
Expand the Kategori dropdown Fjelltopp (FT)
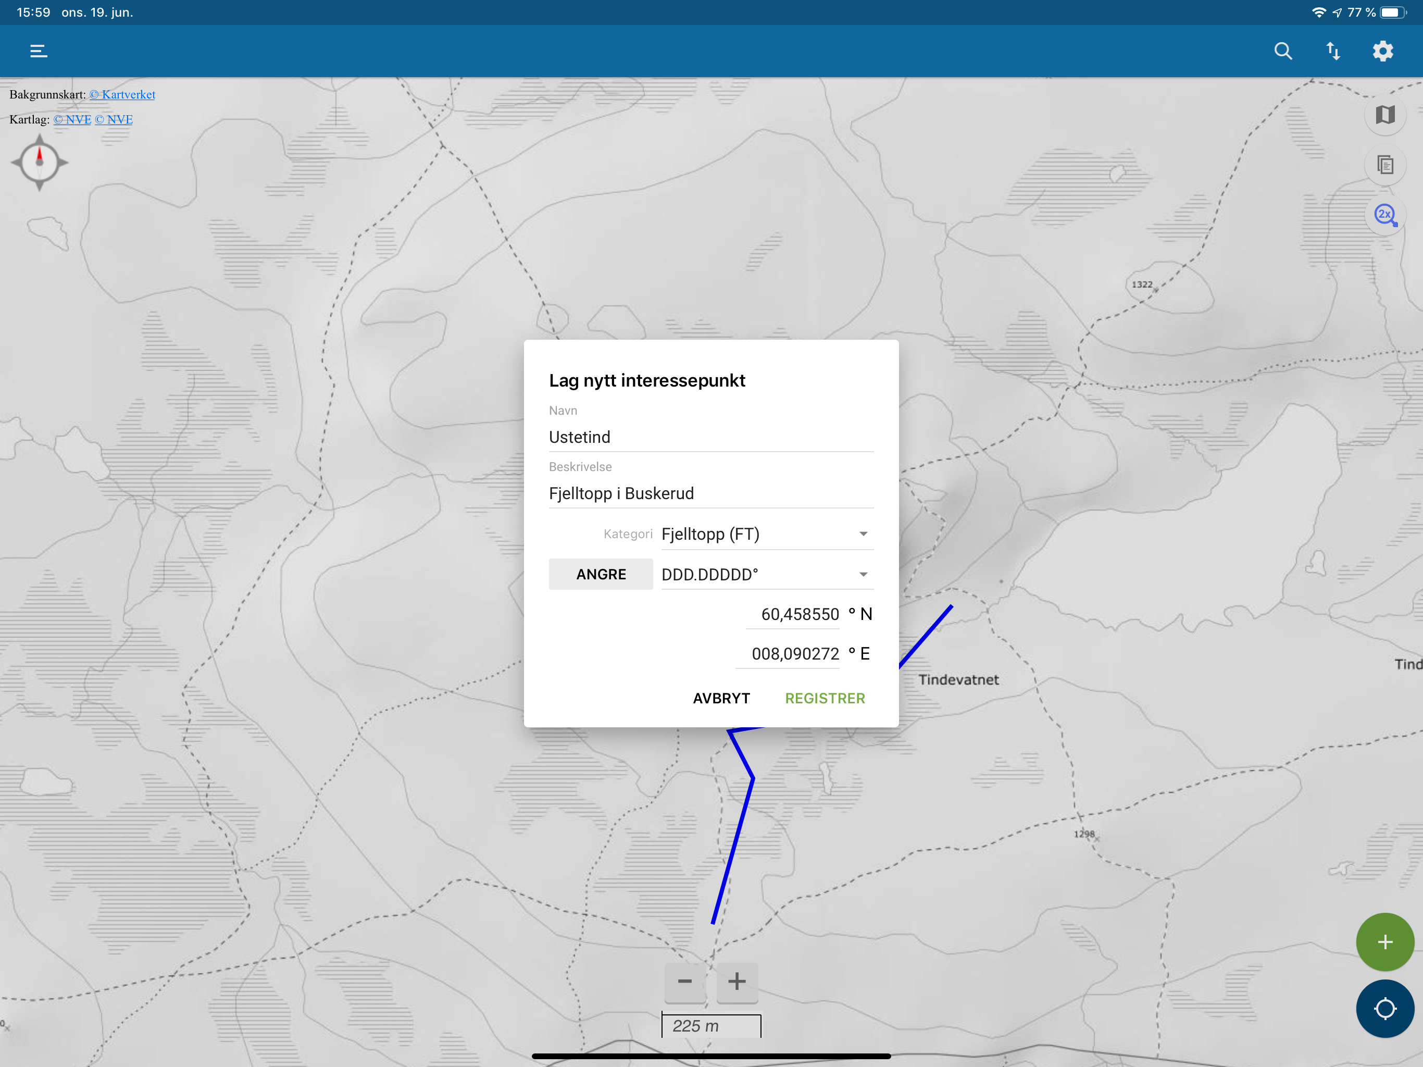pos(767,534)
